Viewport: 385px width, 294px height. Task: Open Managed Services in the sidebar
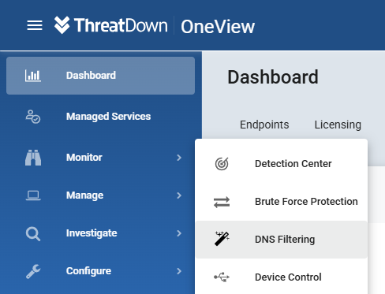coord(100,117)
